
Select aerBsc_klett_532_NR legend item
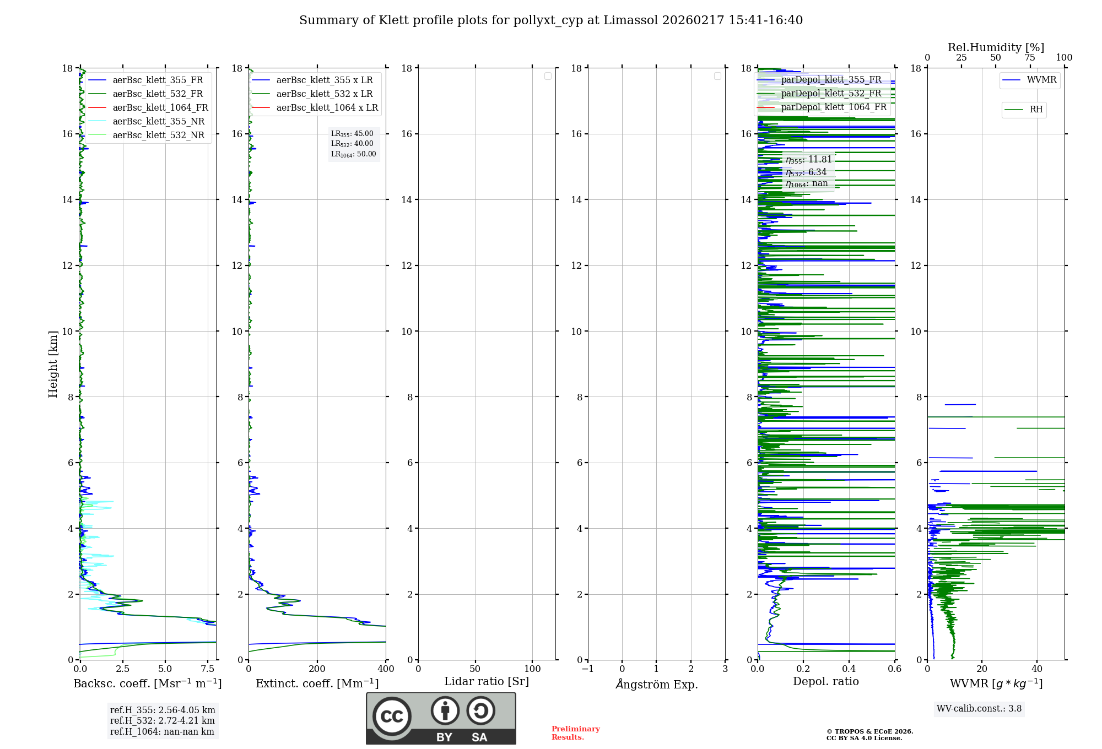pyautogui.click(x=158, y=135)
